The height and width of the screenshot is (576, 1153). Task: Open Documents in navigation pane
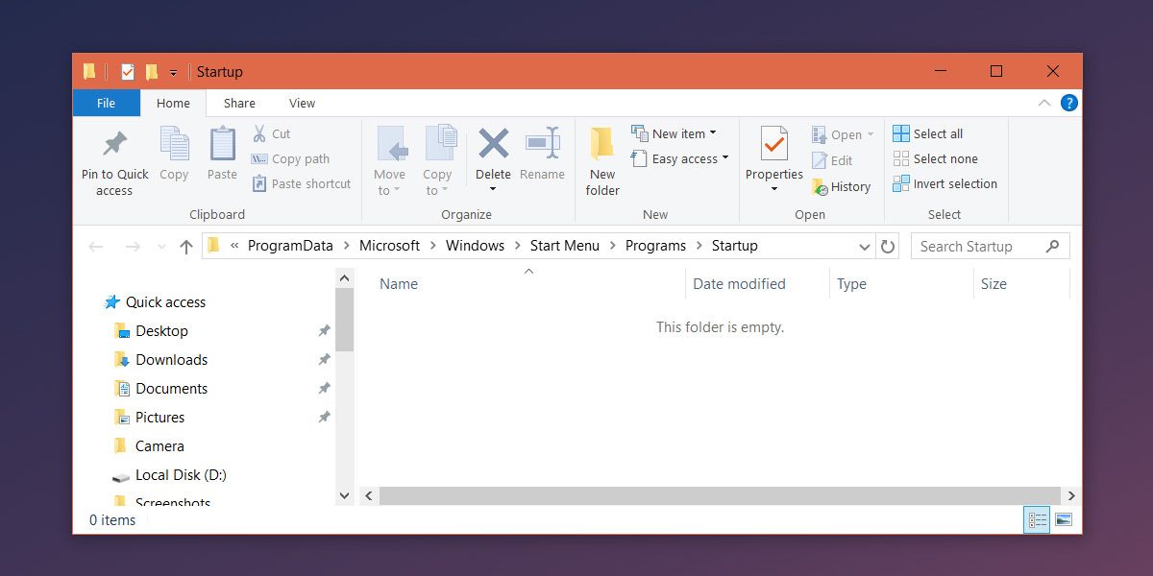pos(160,389)
